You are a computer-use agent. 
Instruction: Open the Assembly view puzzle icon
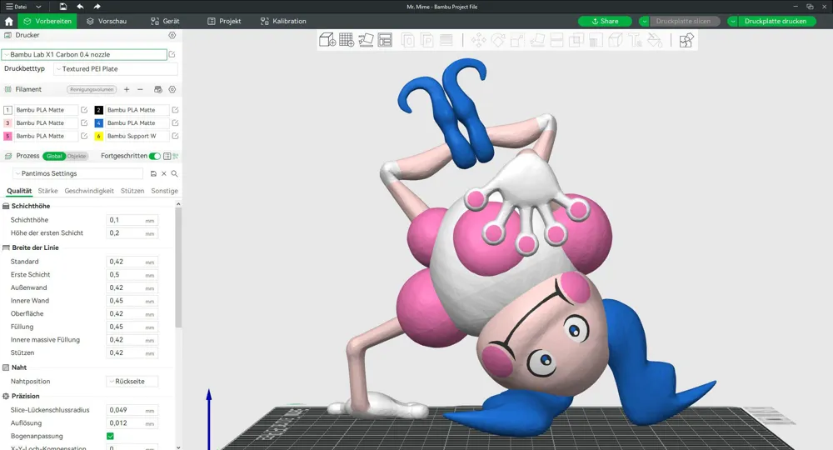point(686,40)
